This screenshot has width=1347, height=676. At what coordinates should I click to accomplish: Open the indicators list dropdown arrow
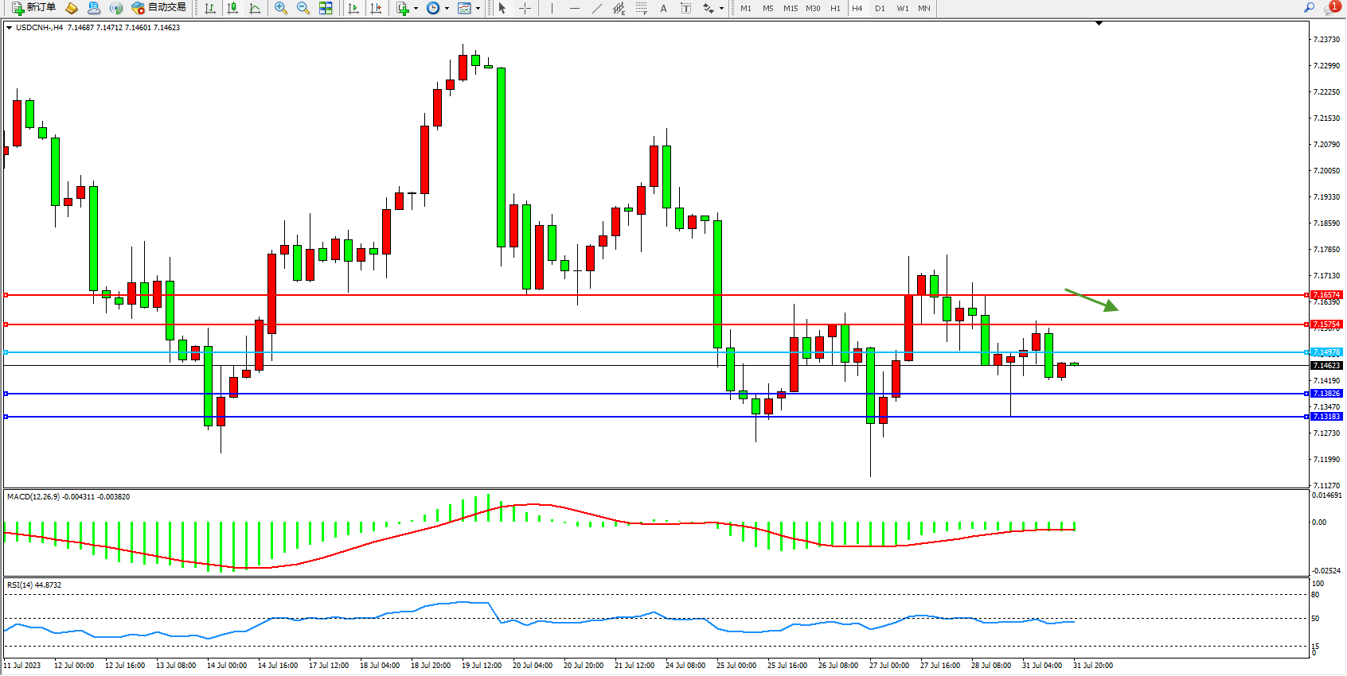(x=416, y=8)
